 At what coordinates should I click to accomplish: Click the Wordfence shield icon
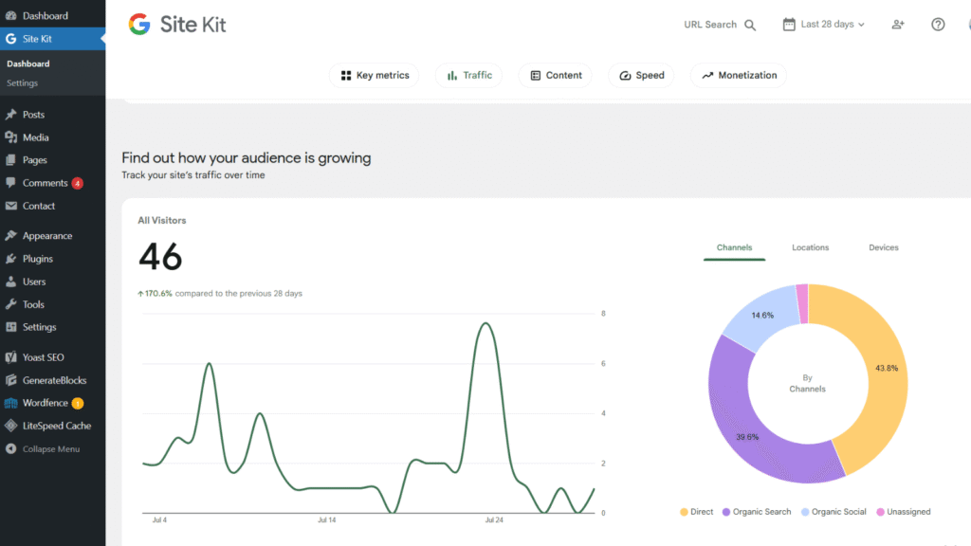(10, 403)
